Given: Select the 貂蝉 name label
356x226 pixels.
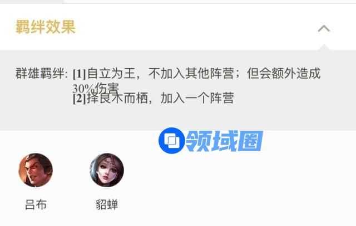Looking at the screenshot, I should [x=107, y=205].
